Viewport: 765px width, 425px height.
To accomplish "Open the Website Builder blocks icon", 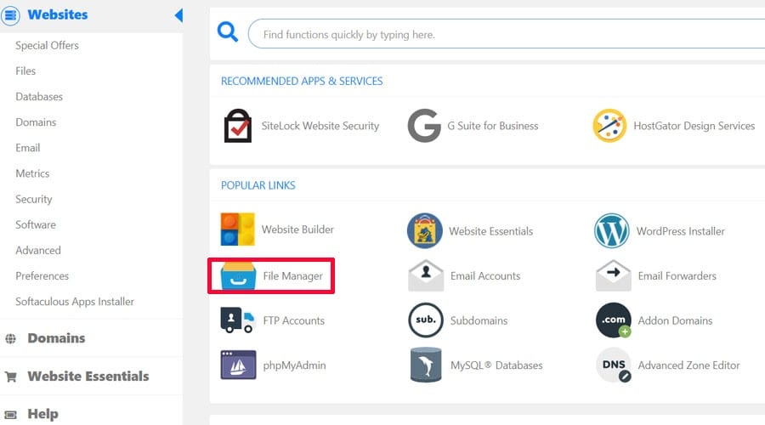I will tap(238, 229).
